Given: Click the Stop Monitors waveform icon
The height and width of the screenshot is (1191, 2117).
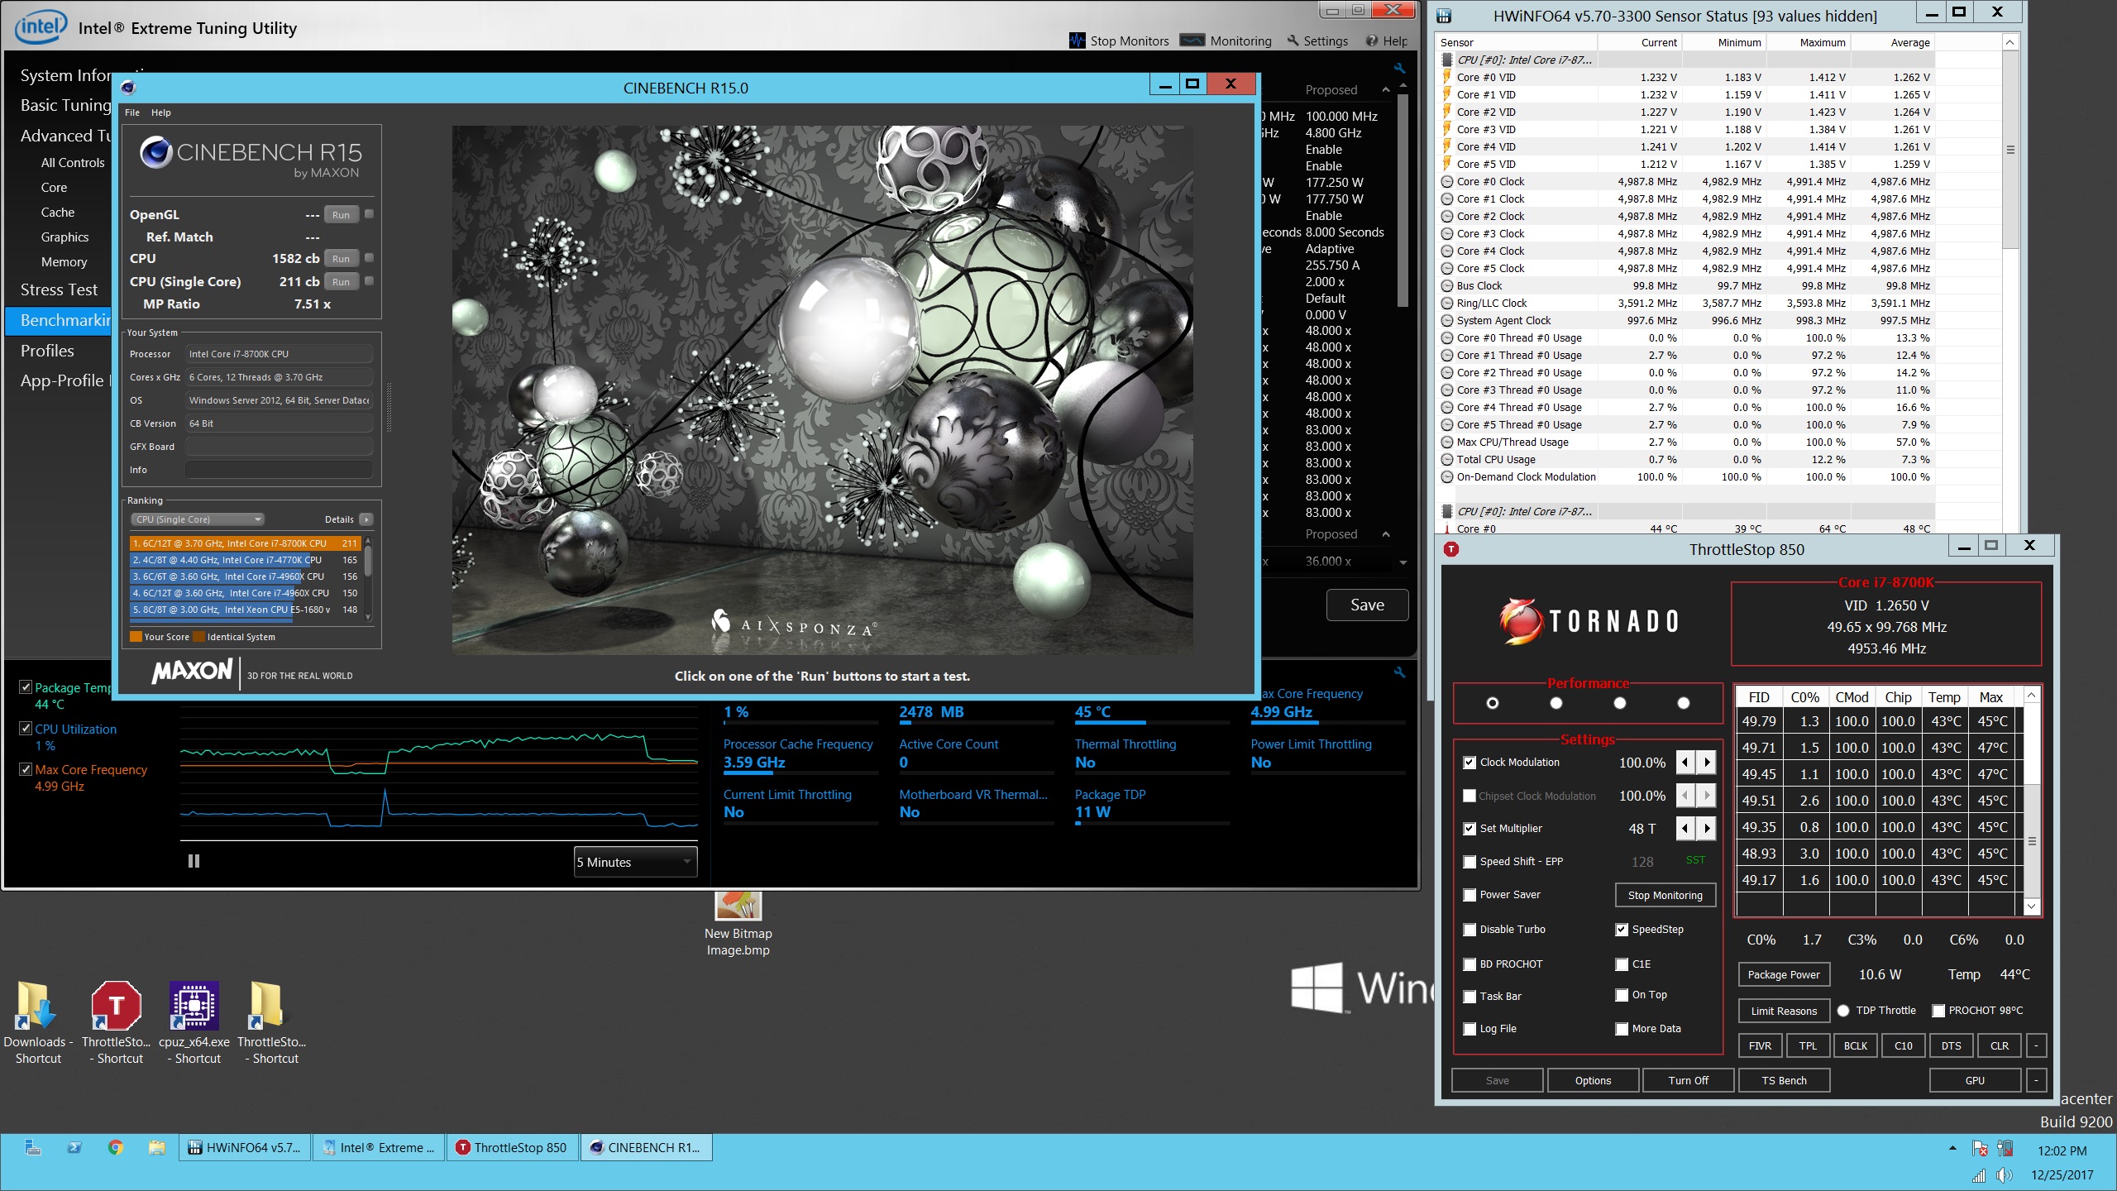Looking at the screenshot, I should tap(1077, 41).
